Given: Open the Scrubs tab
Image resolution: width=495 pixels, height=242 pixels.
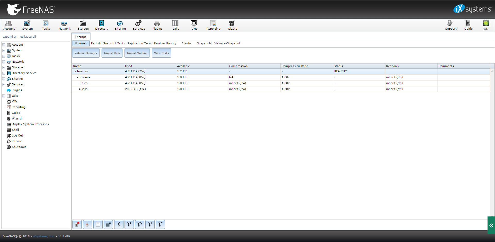Looking at the screenshot, I should [x=186, y=43].
